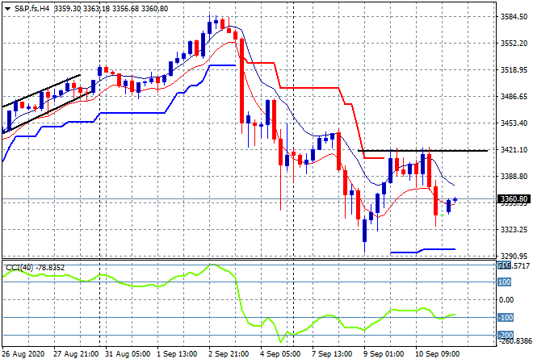
Task: Click the 4 Sep 05:00 time label
Action: tap(280, 354)
